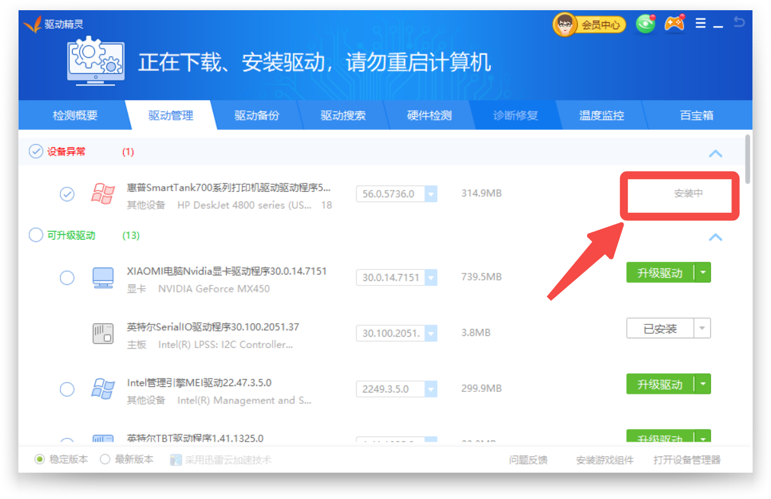Open the hamburger main menu icon
This screenshot has width=771, height=499.
tap(700, 24)
